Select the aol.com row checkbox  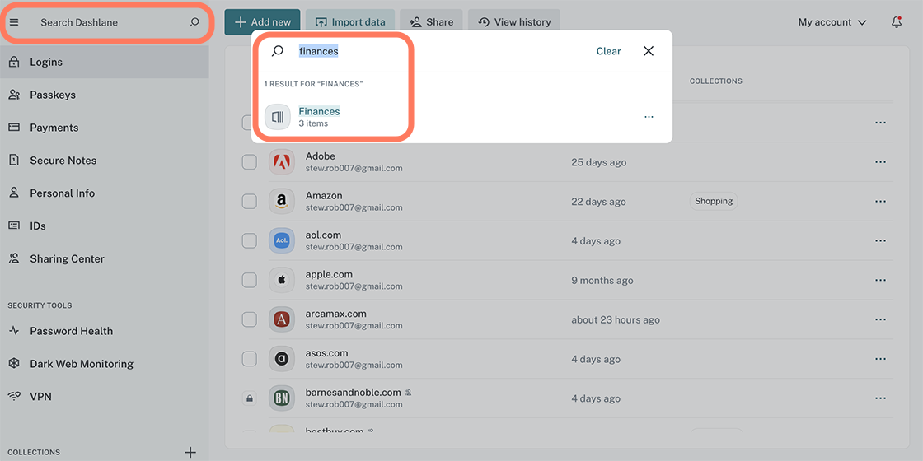coord(249,241)
